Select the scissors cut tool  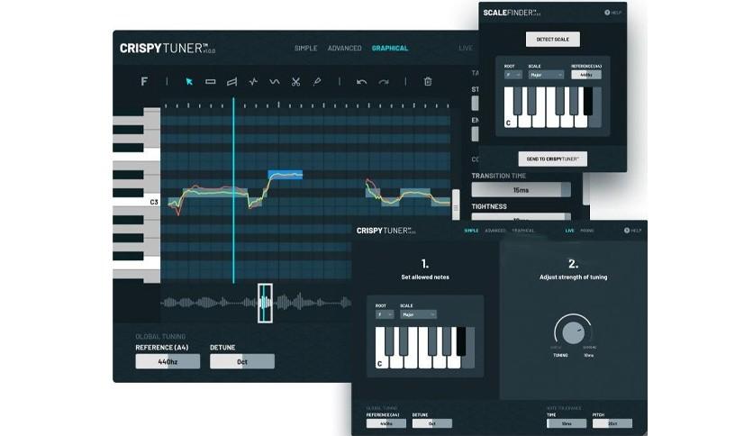tap(295, 82)
